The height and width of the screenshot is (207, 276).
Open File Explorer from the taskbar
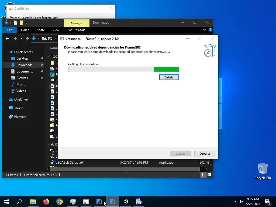33,202
